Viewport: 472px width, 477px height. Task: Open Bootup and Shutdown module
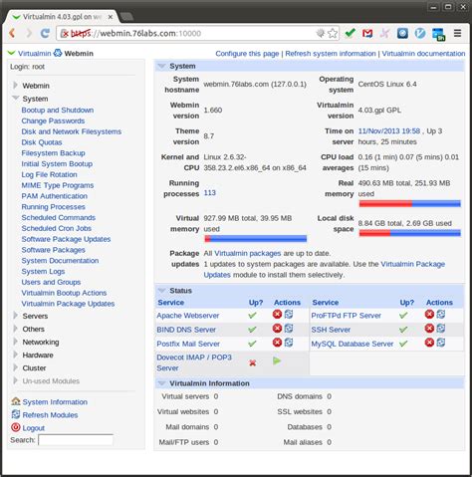tap(58, 110)
